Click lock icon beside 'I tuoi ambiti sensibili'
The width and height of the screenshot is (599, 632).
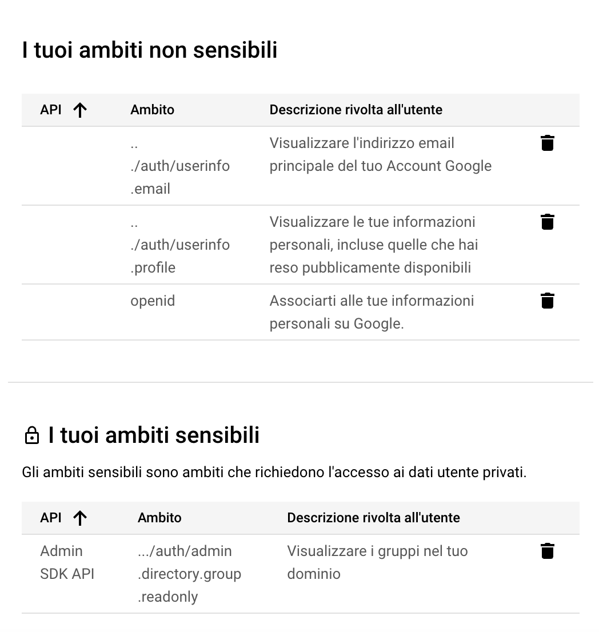tap(32, 436)
